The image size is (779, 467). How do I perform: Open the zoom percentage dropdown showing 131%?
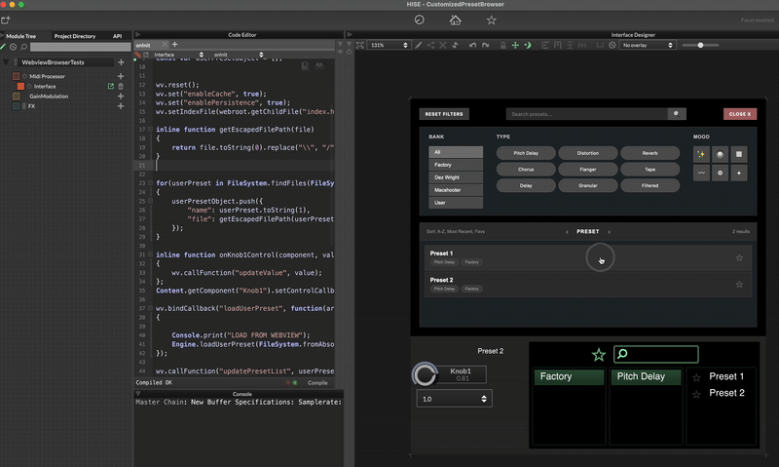(x=388, y=45)
